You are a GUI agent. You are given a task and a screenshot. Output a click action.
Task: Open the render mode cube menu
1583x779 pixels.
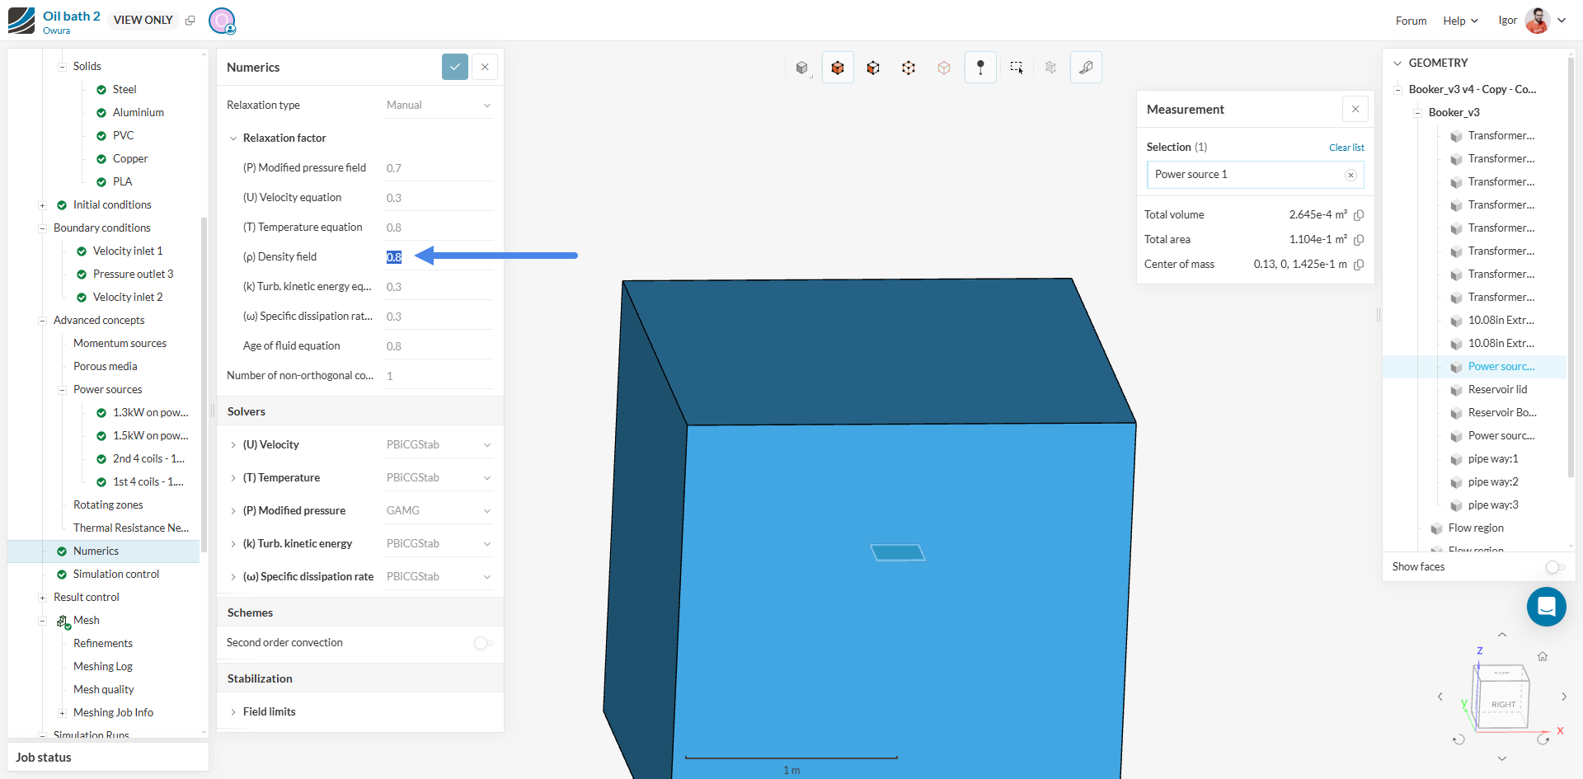pos(802,68)
